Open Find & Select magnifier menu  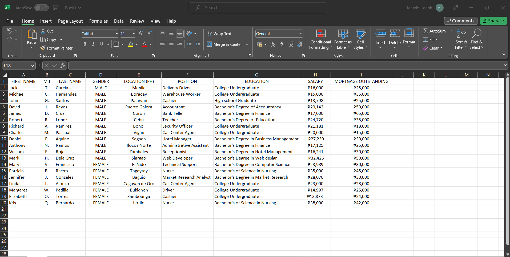(x=476, y=39)
